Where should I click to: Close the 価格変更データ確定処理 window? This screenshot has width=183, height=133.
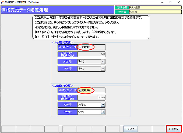point(179,2)
